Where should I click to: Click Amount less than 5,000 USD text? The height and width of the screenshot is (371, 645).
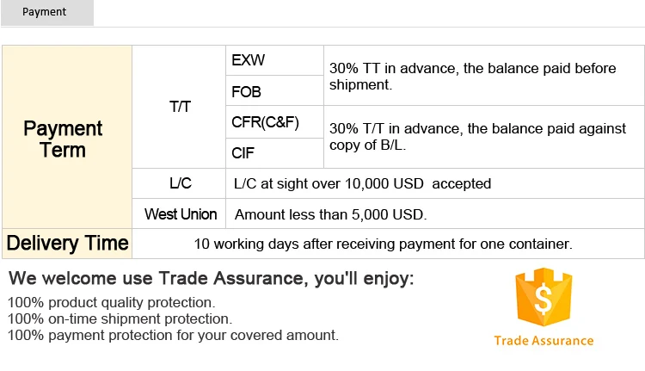click(330, 214)
